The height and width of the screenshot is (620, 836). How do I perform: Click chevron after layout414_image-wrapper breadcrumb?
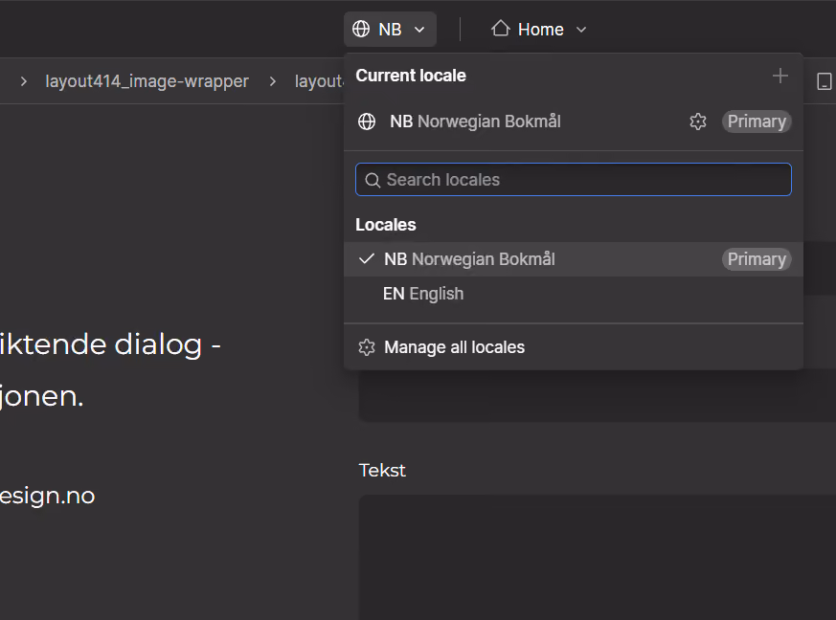click(273, 81)
